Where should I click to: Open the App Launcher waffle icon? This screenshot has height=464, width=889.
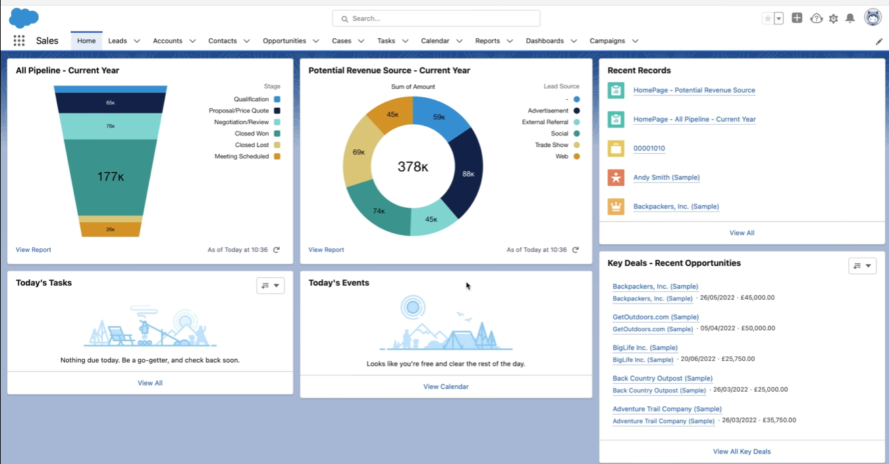18,41
